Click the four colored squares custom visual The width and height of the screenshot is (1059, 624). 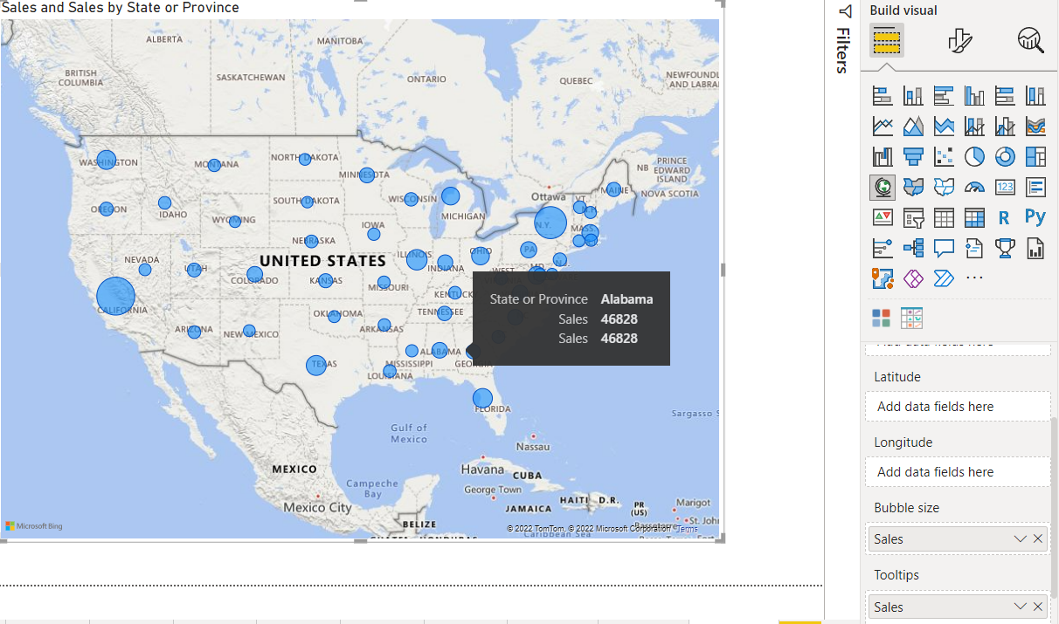click(881, 318)
